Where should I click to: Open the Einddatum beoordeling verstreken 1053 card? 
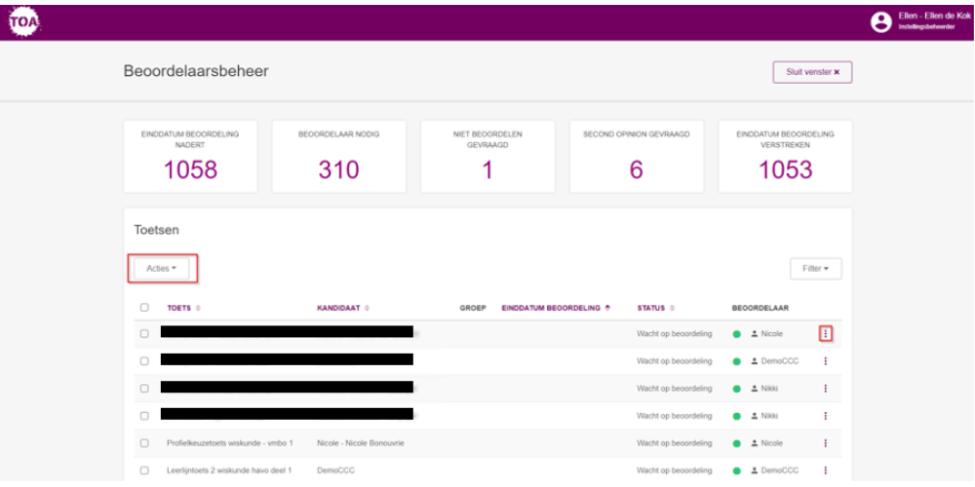(785, 157)
